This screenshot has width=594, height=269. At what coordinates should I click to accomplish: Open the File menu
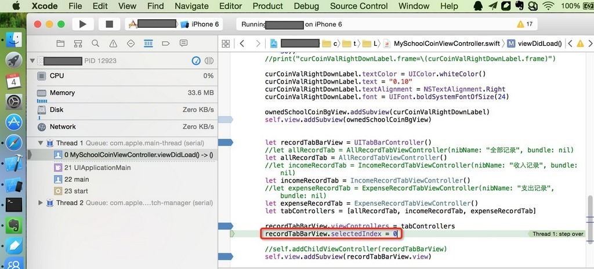pyautogui.click(x=75, y=6)
